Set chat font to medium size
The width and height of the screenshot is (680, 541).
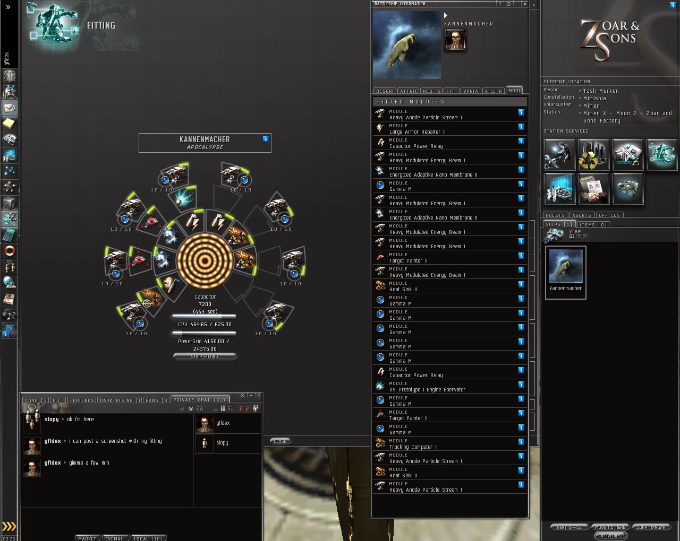pos(191,409)
